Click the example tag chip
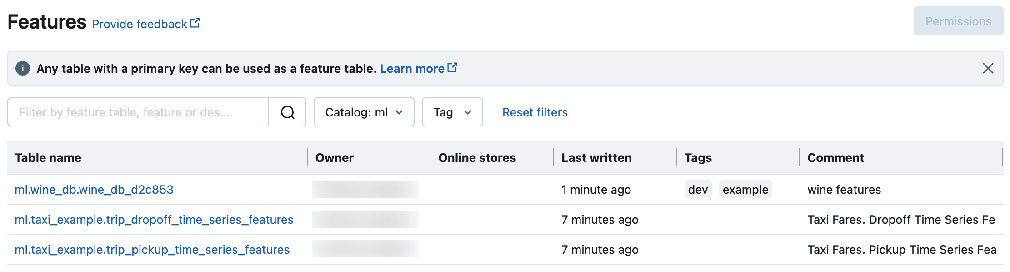This screenshot has height=272, width=1010. point(745,190)
